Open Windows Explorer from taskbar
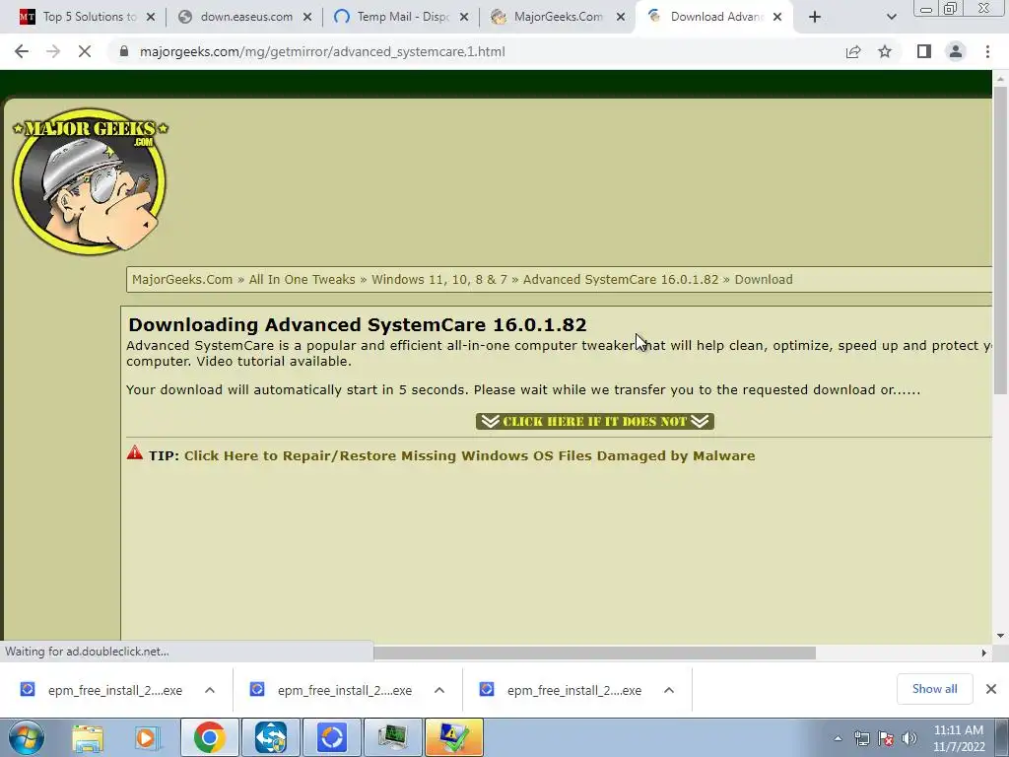Viewport: 1009px width, 757px height. (x=88, y=737)
